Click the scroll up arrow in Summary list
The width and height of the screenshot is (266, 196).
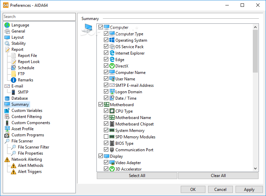(255, 27)
